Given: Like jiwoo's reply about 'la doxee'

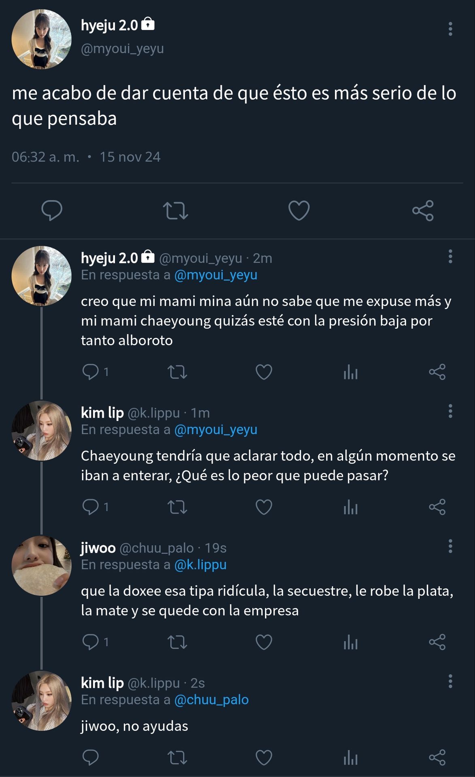Looking at the screenshot, I should coord(264,642).
